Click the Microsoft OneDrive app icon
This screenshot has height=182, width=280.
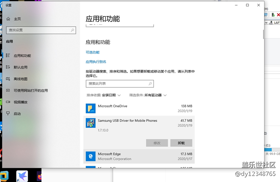[x=90, y=108]
